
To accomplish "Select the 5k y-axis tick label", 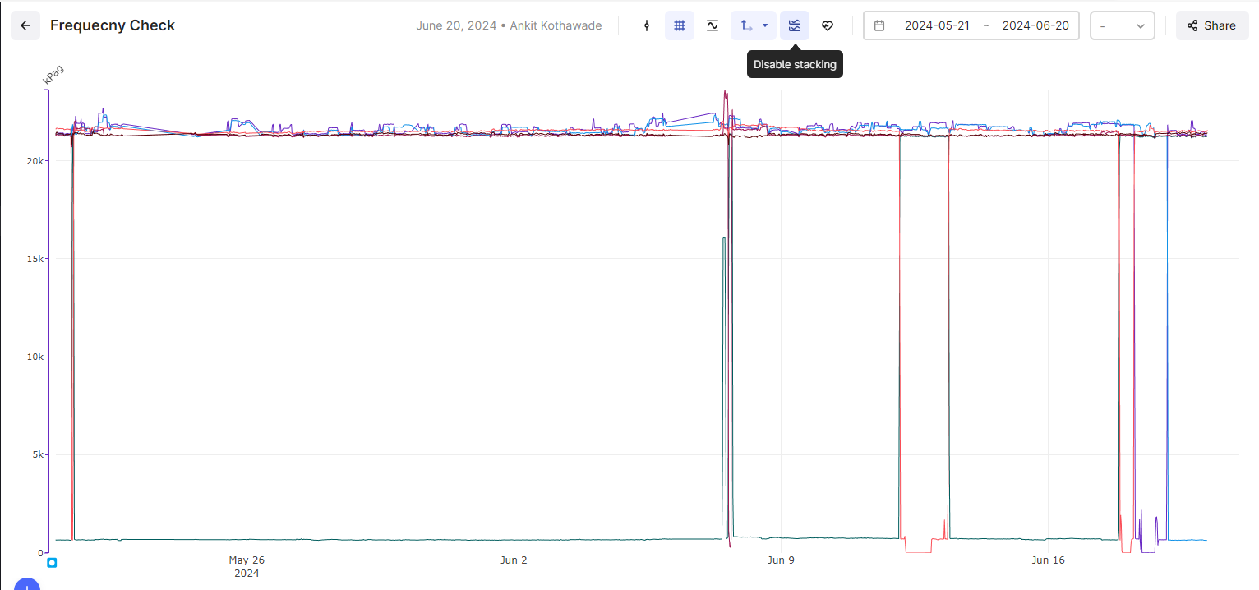I will (38, 454).
